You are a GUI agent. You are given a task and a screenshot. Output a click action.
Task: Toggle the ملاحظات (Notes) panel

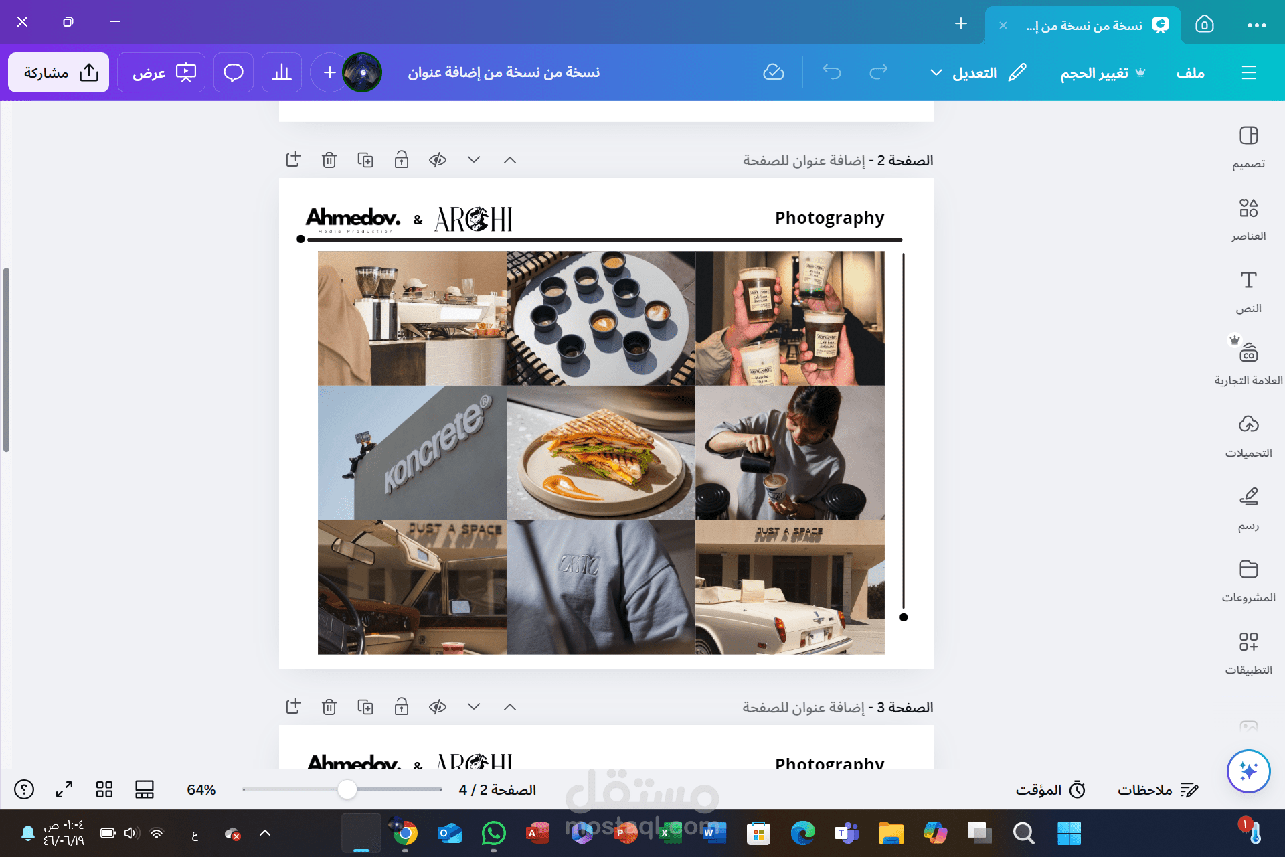click(x=1158, y=790)
